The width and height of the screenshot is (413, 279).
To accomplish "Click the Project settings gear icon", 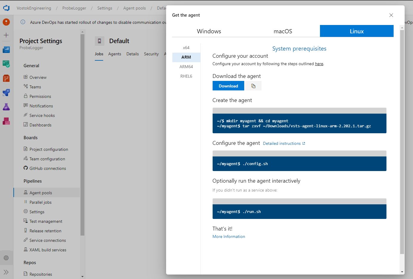I will pos(6,258).
